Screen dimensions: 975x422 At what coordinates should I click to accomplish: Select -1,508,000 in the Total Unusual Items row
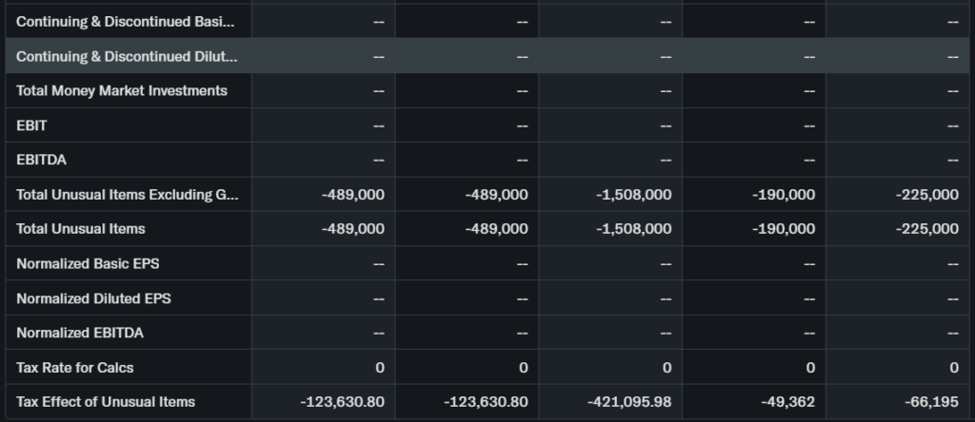[x=634, y=229]
